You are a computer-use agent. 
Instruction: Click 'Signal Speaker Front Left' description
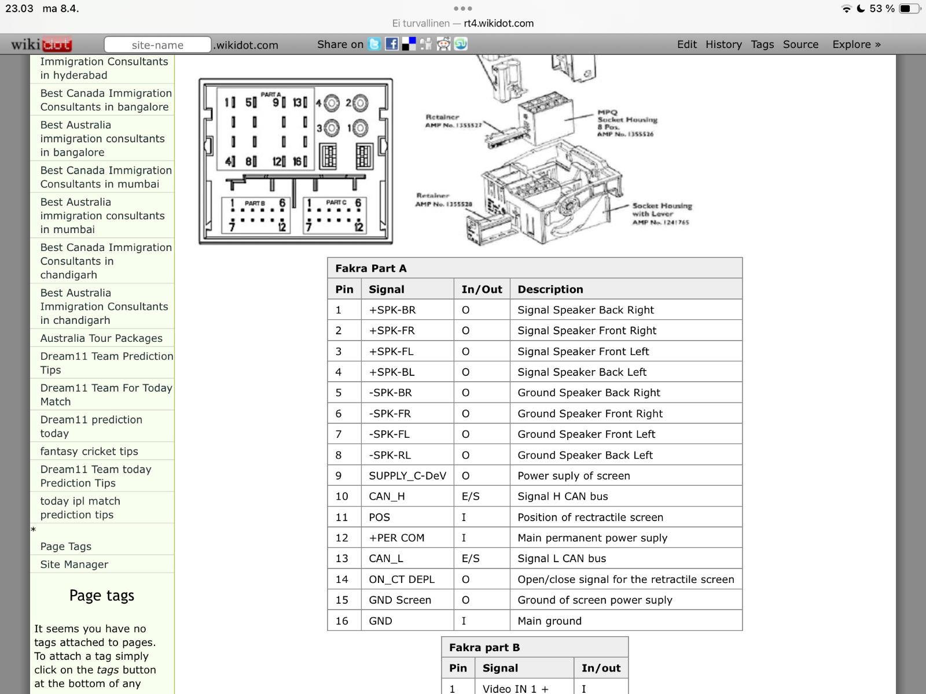[x=626, y=352]
